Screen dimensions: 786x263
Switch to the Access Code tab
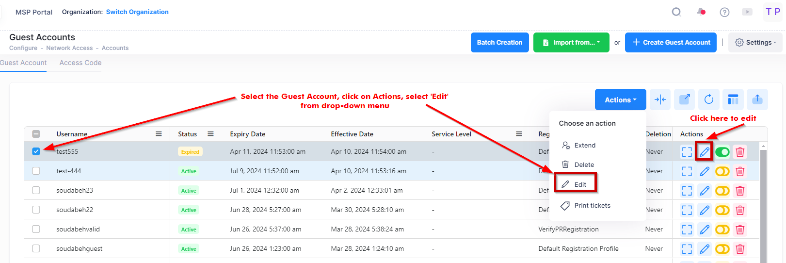[x=80, y=63]
